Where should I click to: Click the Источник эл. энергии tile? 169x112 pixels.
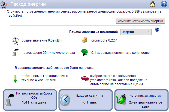pos(141,100)
